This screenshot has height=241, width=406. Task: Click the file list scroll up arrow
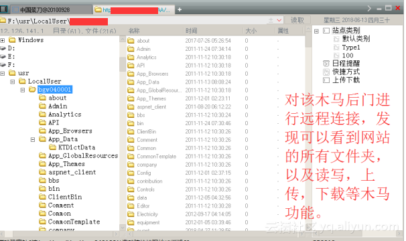point(308,29)
